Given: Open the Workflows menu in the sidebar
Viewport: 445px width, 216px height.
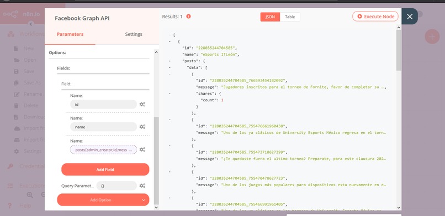Looking at the screenshot, I should 32,34.
